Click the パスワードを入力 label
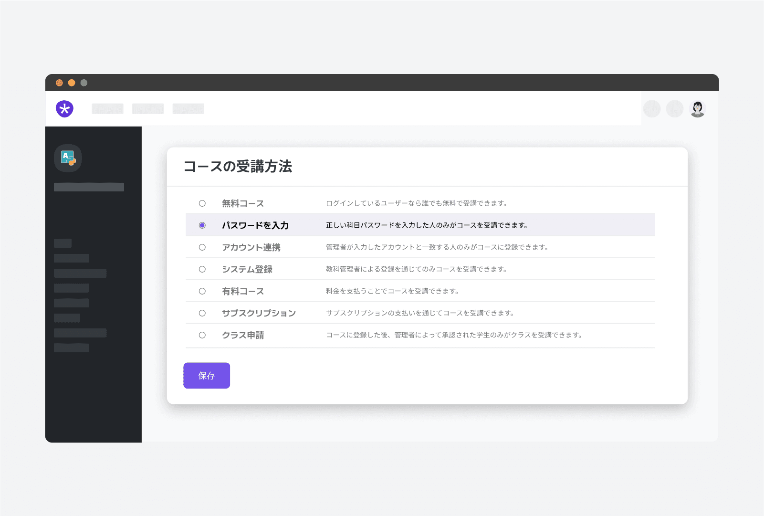Image resolution: width=764 pixels, height=516 pixels. [255, 225]
